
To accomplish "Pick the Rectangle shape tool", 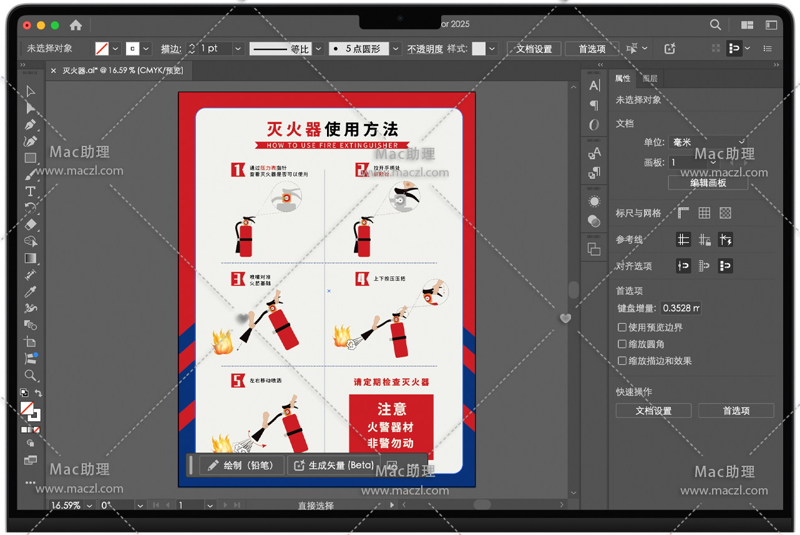I will 30,158.
